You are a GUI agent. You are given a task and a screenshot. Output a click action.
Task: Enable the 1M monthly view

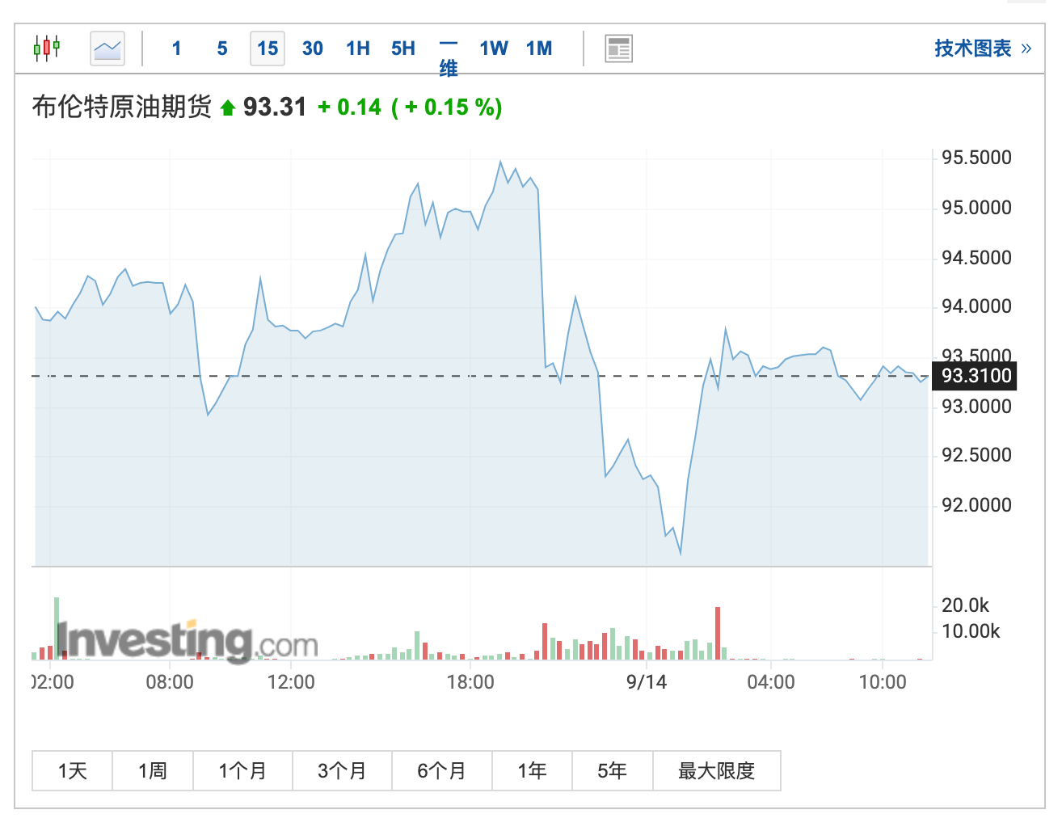tap(538, 48)
